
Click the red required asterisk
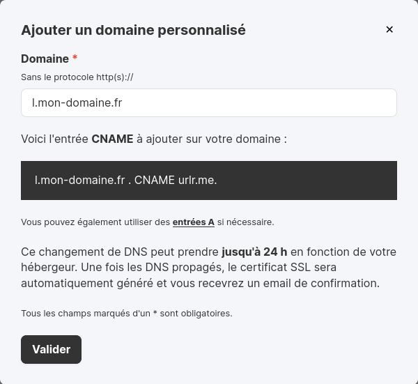pos(75,57)
